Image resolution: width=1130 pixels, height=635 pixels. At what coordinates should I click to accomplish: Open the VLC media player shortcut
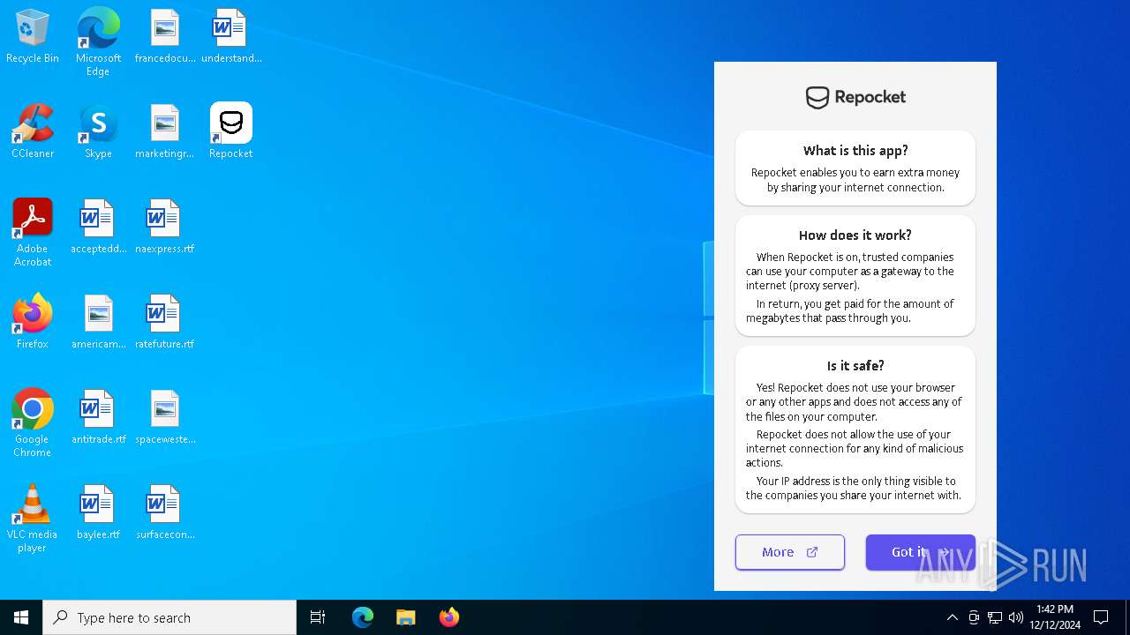[33, 518]
